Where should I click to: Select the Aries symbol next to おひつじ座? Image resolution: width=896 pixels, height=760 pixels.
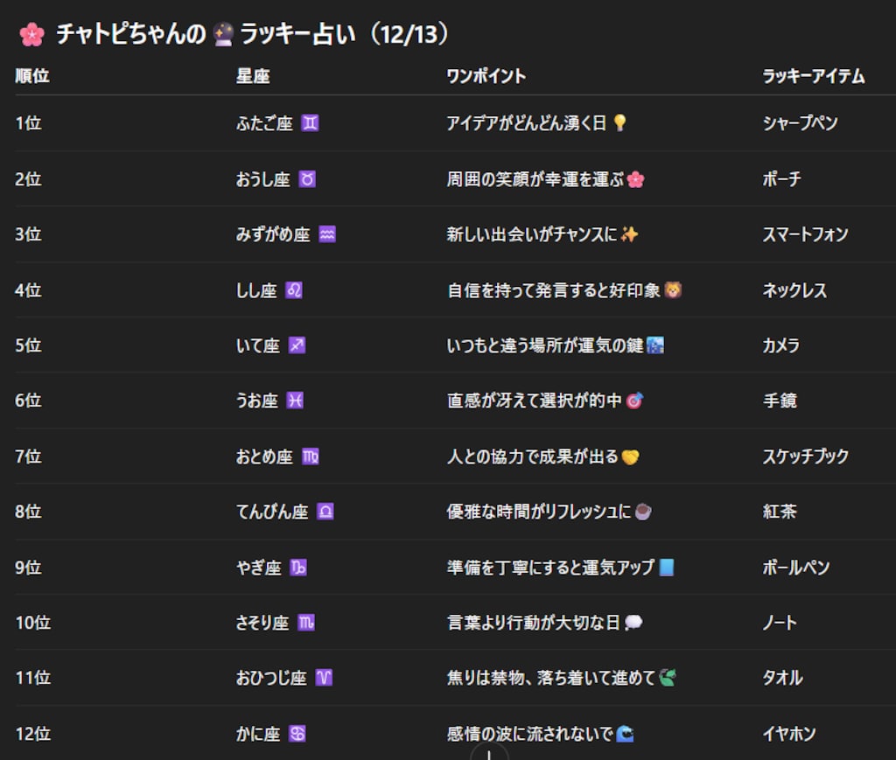[323, 678]
